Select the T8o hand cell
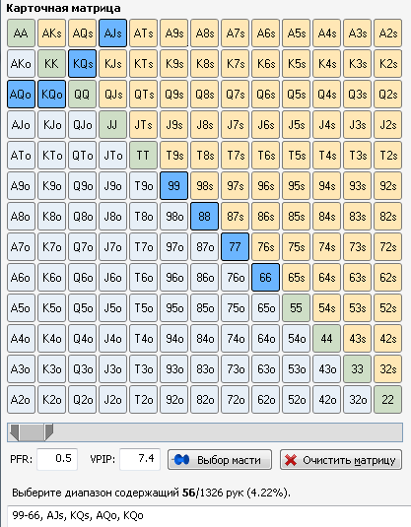Viewport: 411px width, 527px height. click(143, 216)
